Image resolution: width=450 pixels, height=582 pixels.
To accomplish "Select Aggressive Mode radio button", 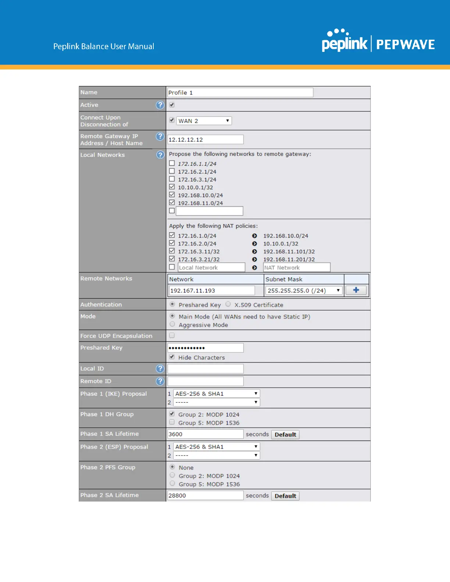I will (x=172, y=324).
